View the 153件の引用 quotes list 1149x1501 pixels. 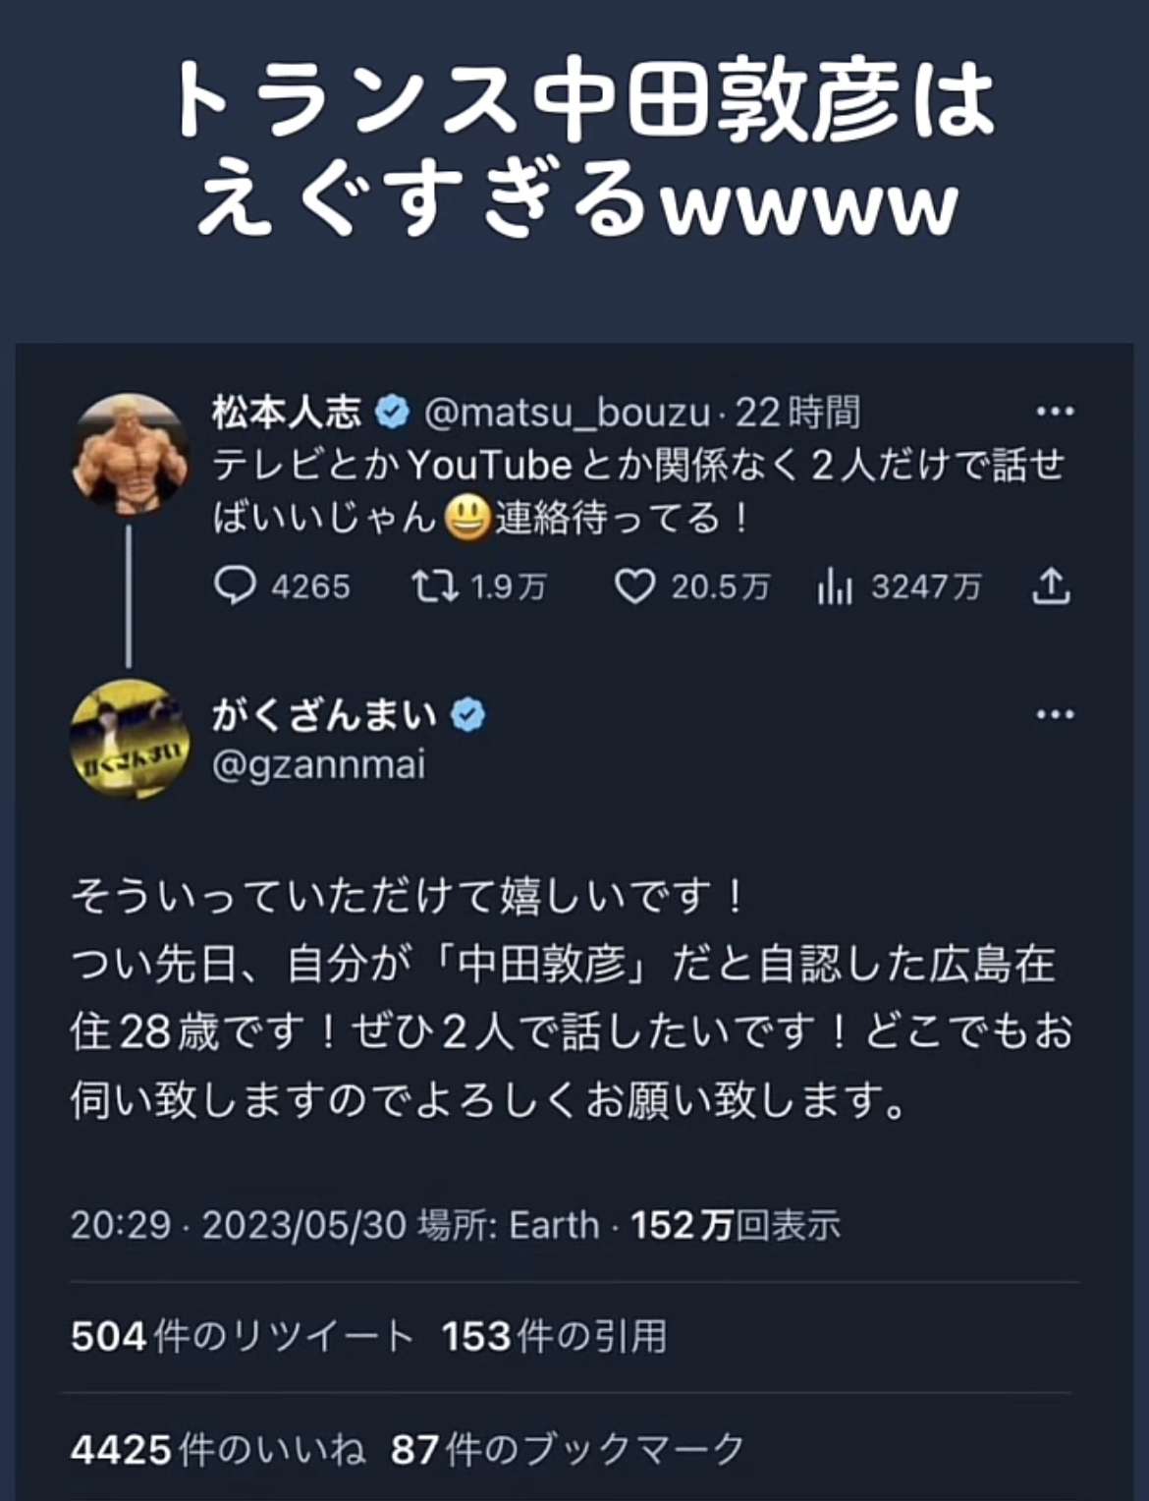pyautogui.click(x=554, y=1336)
